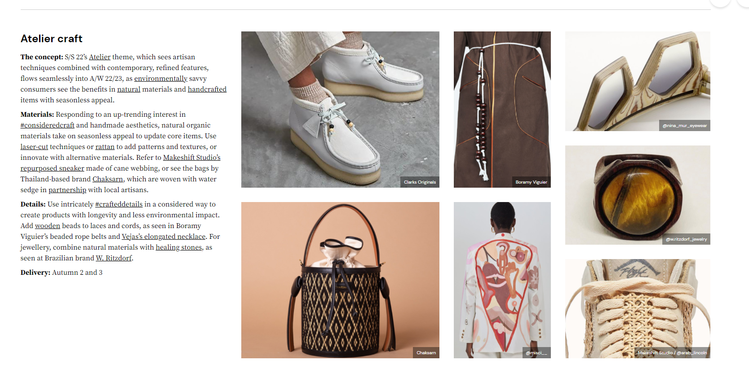
Task: Visit the Chaksarn brand link
Action: tap(108, 179)
